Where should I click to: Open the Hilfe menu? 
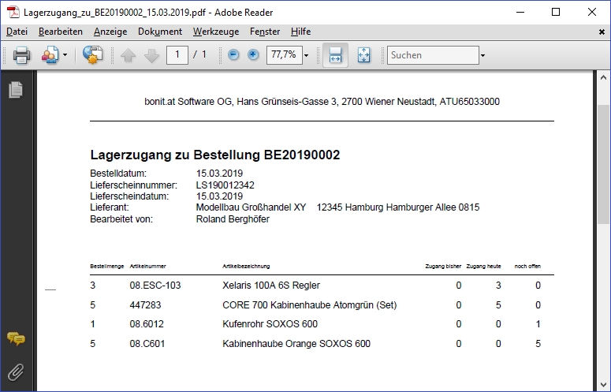pos(301,32)
